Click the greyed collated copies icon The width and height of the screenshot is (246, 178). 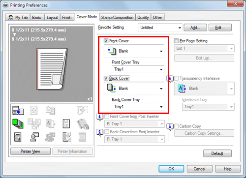point(50,110)
